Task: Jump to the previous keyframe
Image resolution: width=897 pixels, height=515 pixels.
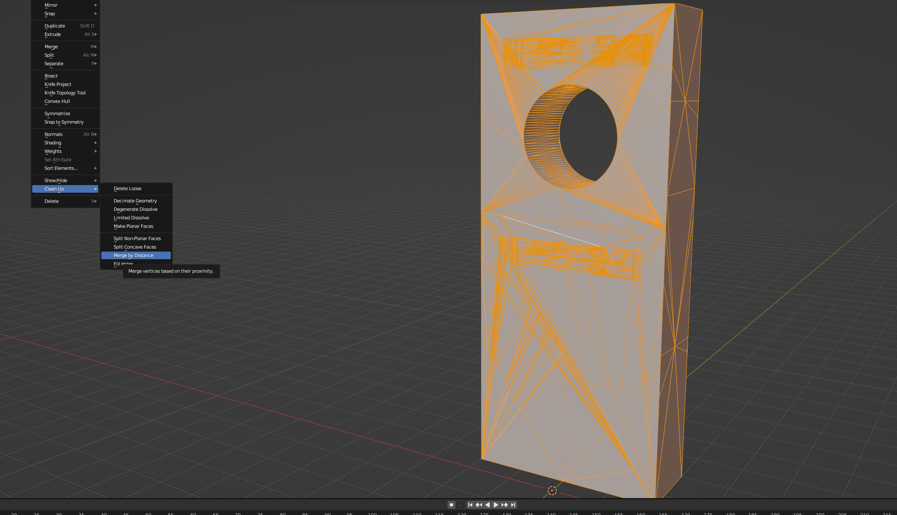Action: pos(479,505)
